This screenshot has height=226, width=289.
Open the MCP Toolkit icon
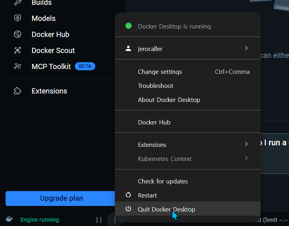18,66
